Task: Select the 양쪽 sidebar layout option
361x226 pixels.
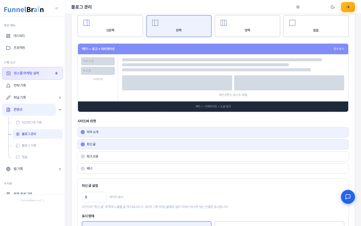Action: (247, 26)
